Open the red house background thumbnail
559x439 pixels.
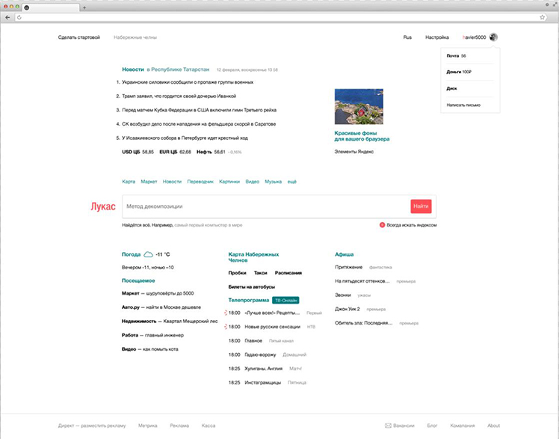(359, 106)
